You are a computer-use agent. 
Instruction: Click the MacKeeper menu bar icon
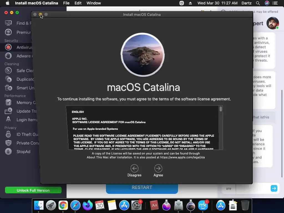tap(182, 3)
